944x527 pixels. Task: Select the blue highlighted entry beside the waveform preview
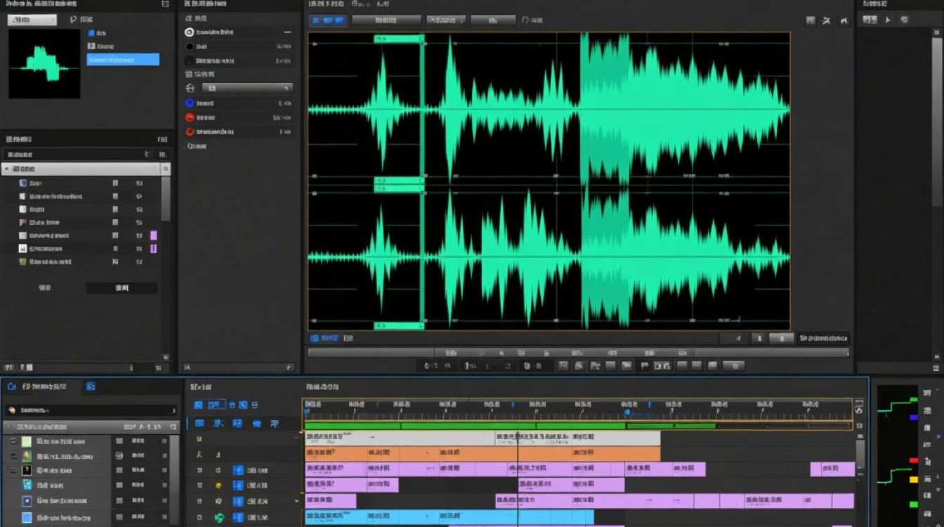(x=123, y=60)
